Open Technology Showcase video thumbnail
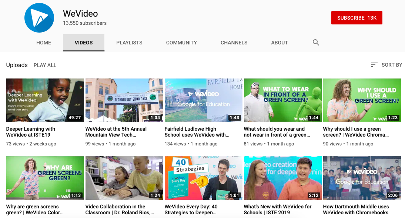The width and height of the screenshot is (405, 218). [x=124, y=100]
